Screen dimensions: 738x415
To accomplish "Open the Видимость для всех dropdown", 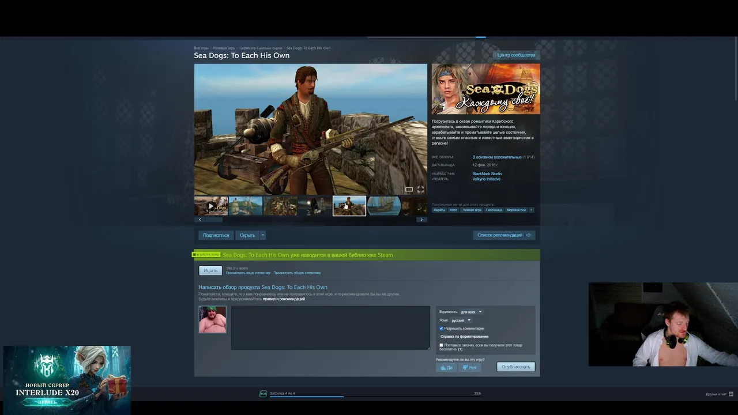I will click(471, 312).
